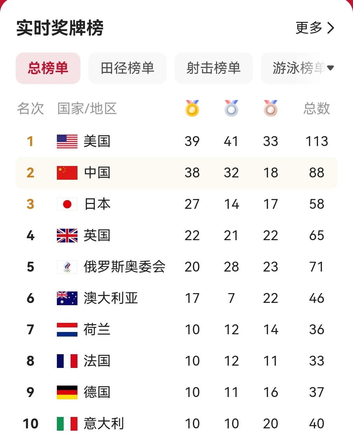Tap the Australia flag icon
This screenshot has width=353, height=447.
[67, 298]
